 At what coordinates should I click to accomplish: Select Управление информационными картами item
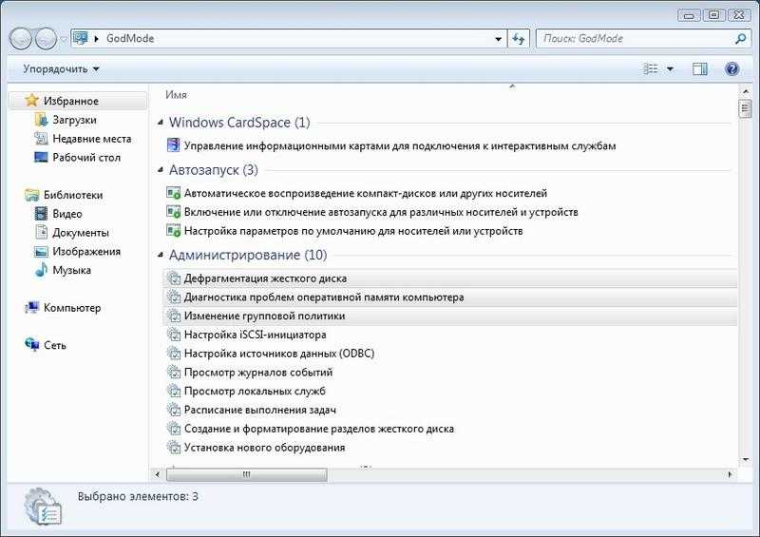[391, 145]
